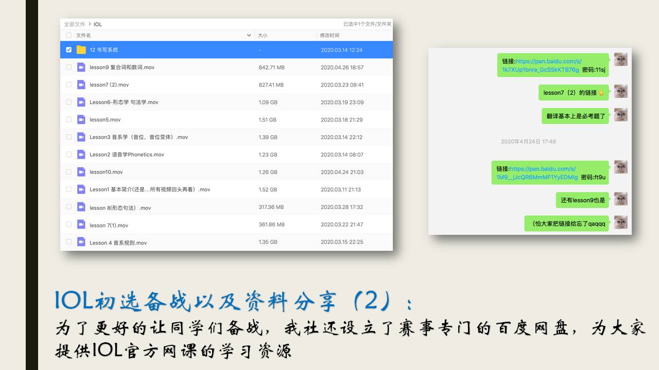Viewport: 659px width, 370px height.
Task: Tick the checkbox for lesson7 (2).mov
Action: [68, 85]
